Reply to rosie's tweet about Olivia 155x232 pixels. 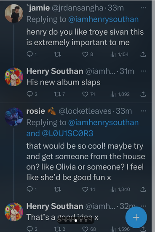32,189
